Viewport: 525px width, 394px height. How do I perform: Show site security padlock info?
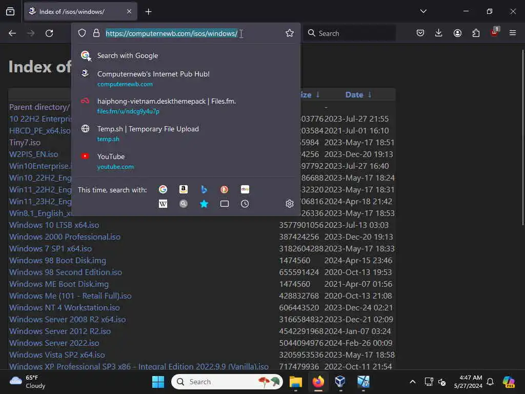96,33
